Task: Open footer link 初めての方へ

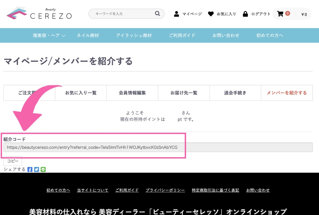Action: click(x=58, y=190)
